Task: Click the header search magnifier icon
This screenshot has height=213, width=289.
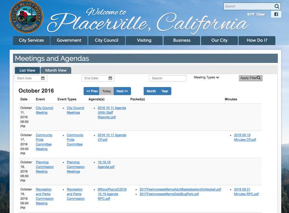Action: point(276,6)
